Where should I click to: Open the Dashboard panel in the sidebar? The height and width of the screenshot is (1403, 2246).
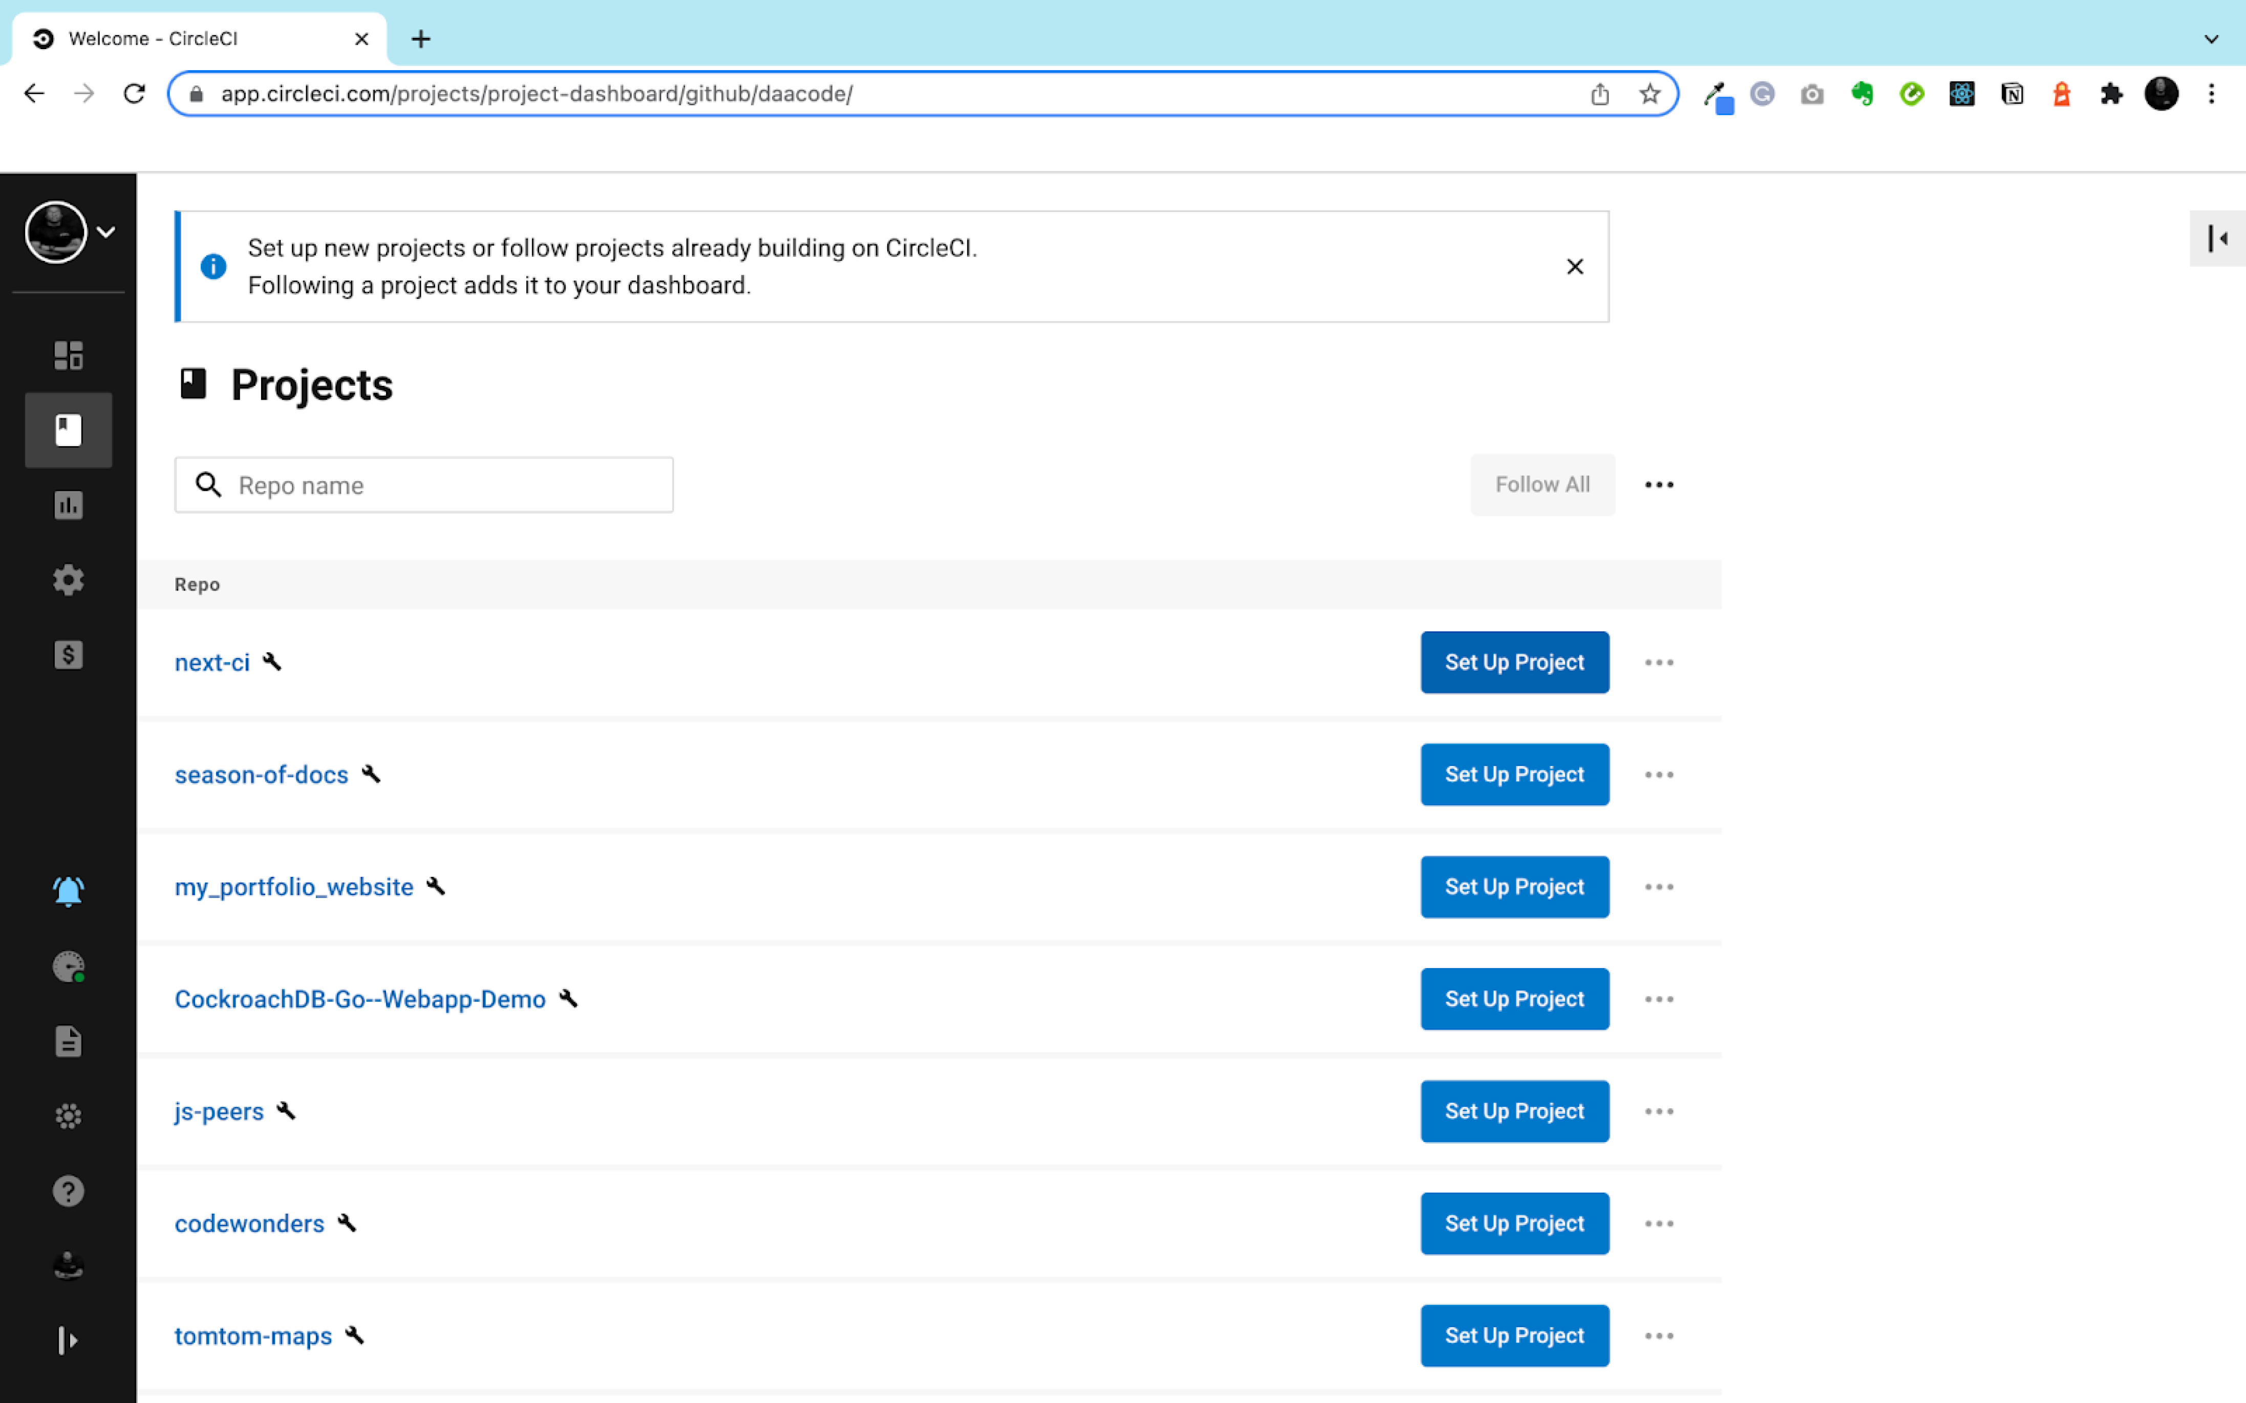pyautogui.click(x=67, y=355)
